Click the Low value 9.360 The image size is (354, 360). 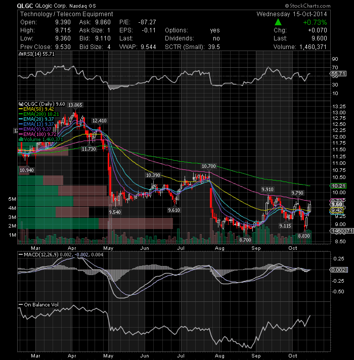pos(63,38)
